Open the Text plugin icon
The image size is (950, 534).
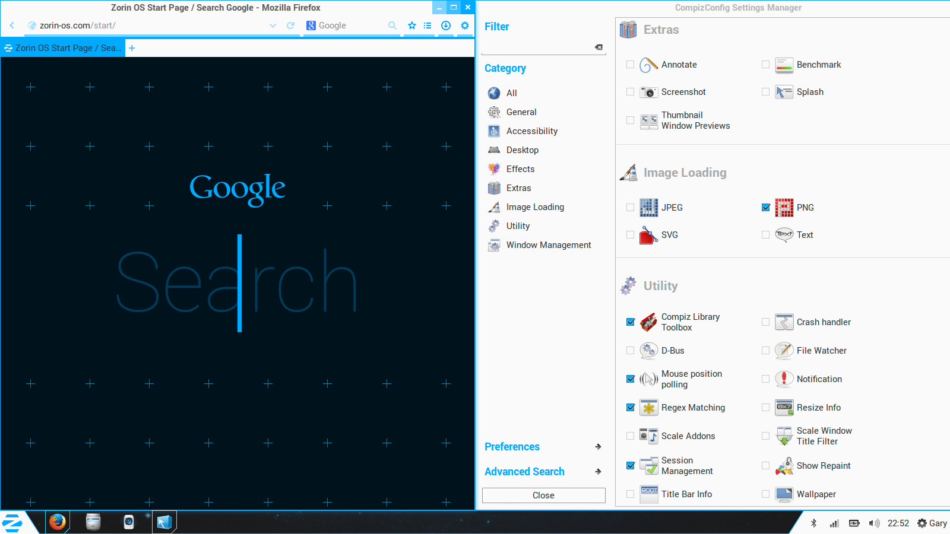coord(784,235)
